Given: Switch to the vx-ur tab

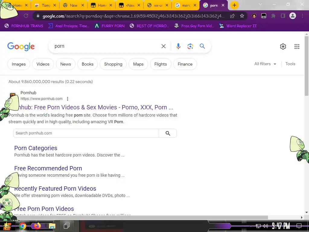Looking at the screenshot, I should pos(158,5).
